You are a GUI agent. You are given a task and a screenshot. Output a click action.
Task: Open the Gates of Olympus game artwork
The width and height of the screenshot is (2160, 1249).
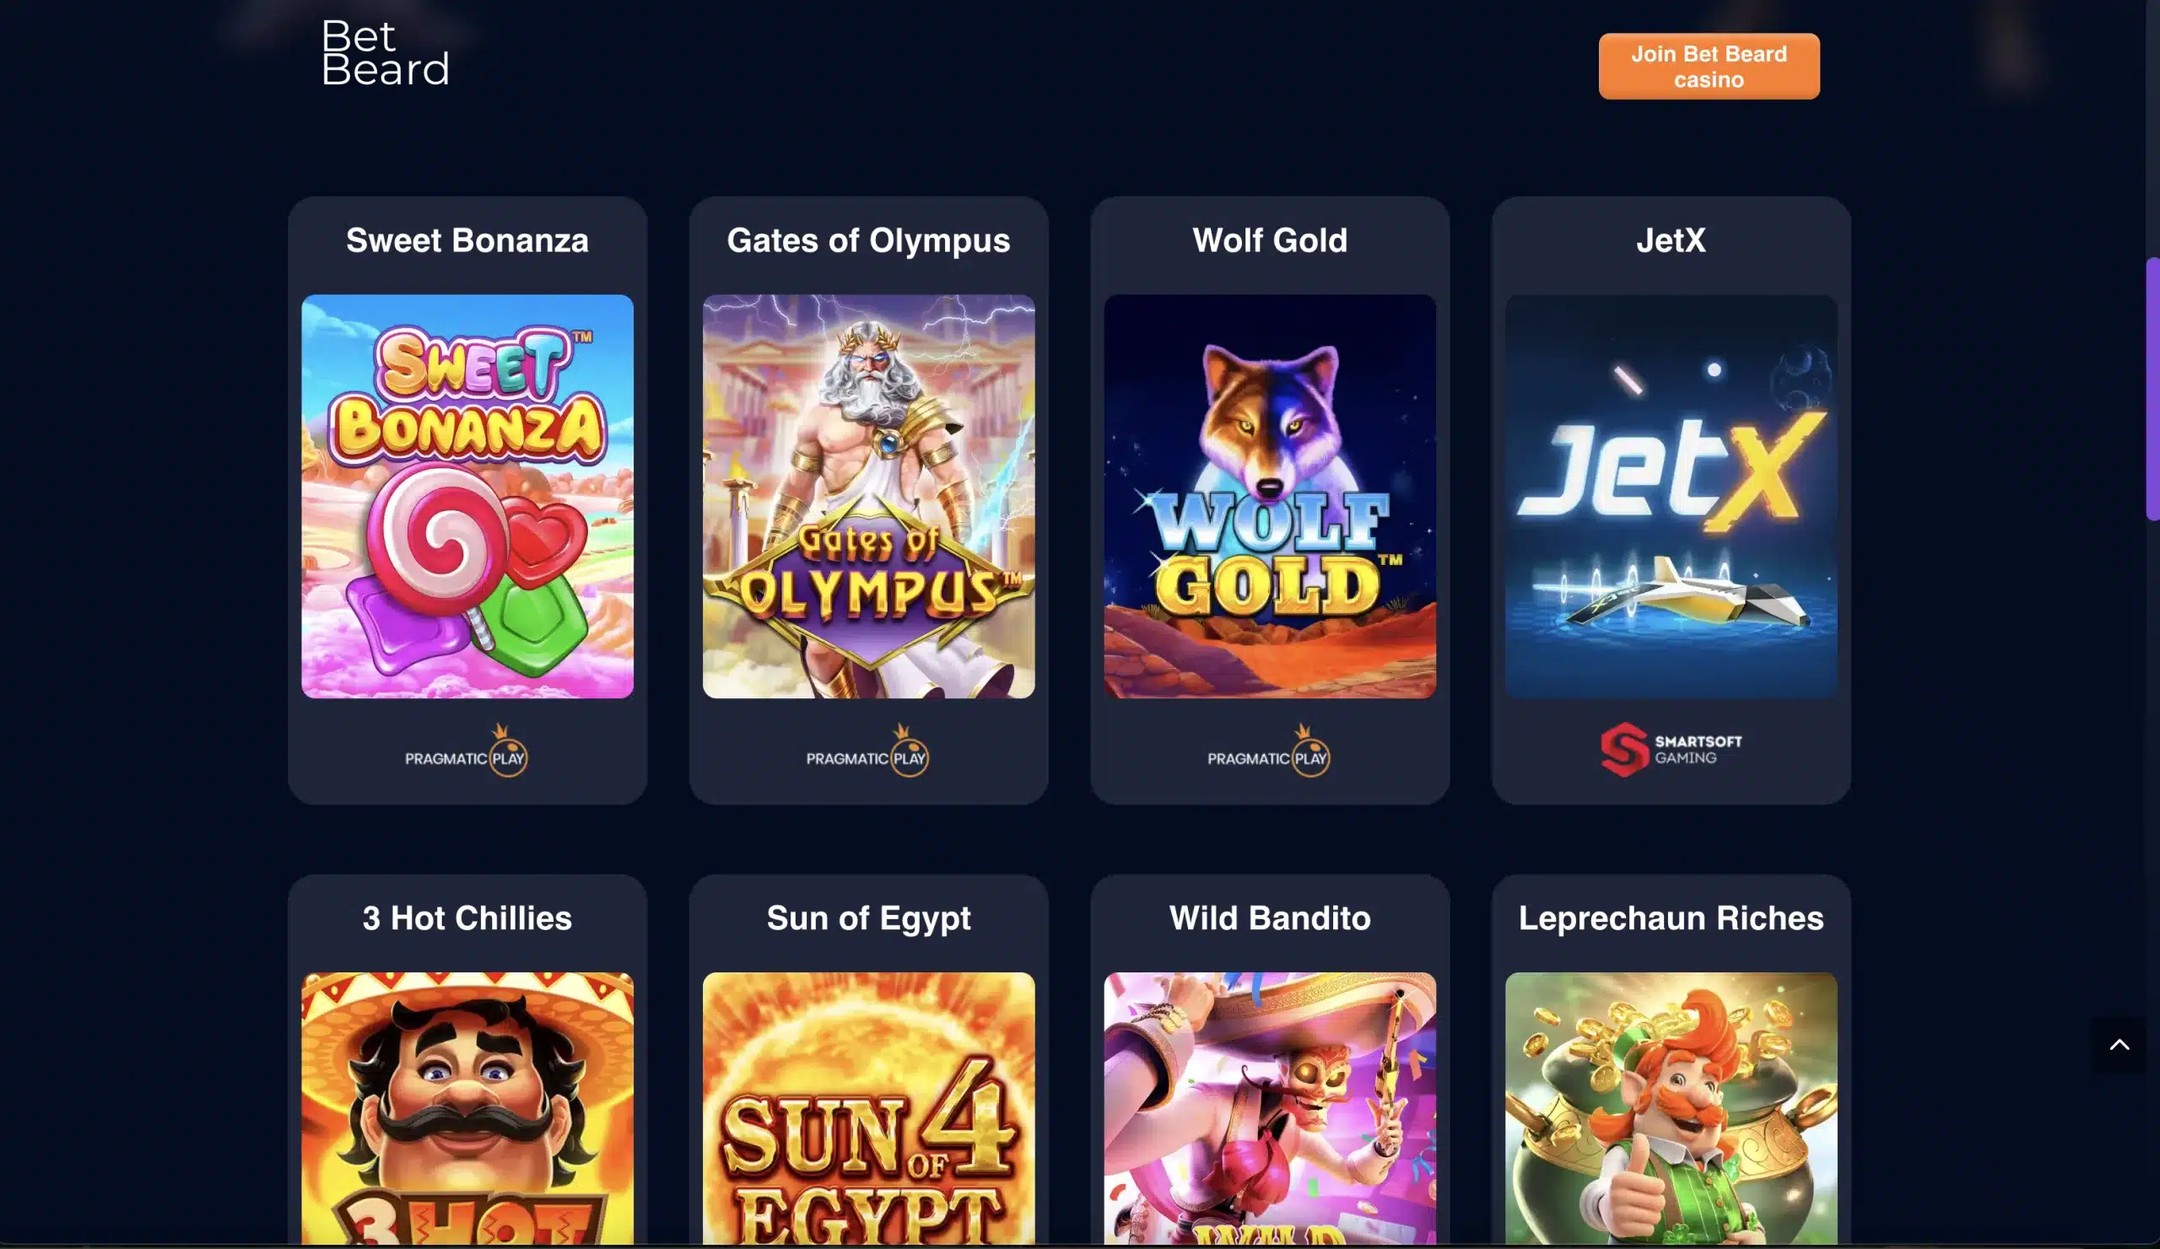point(868,496)
